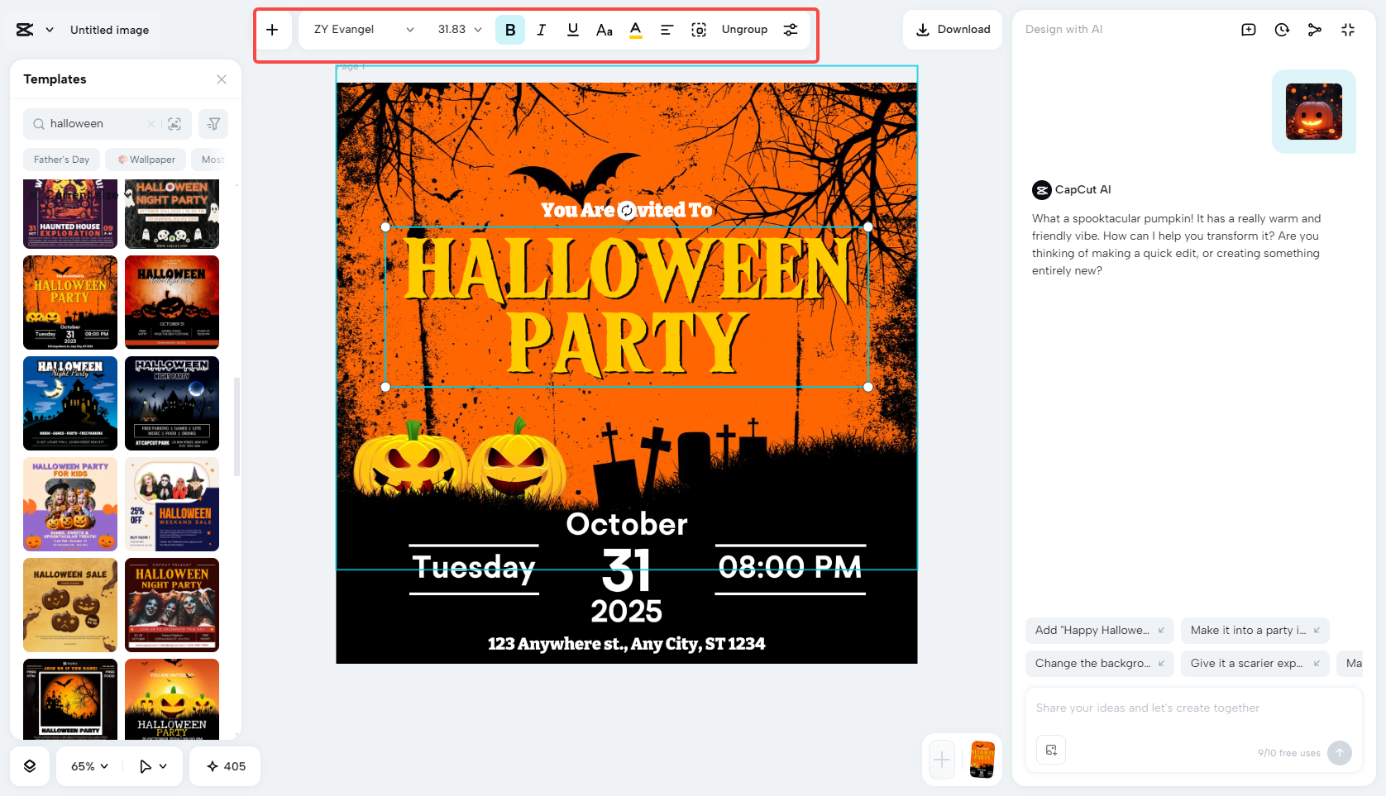Open AI chat history

1281,29
